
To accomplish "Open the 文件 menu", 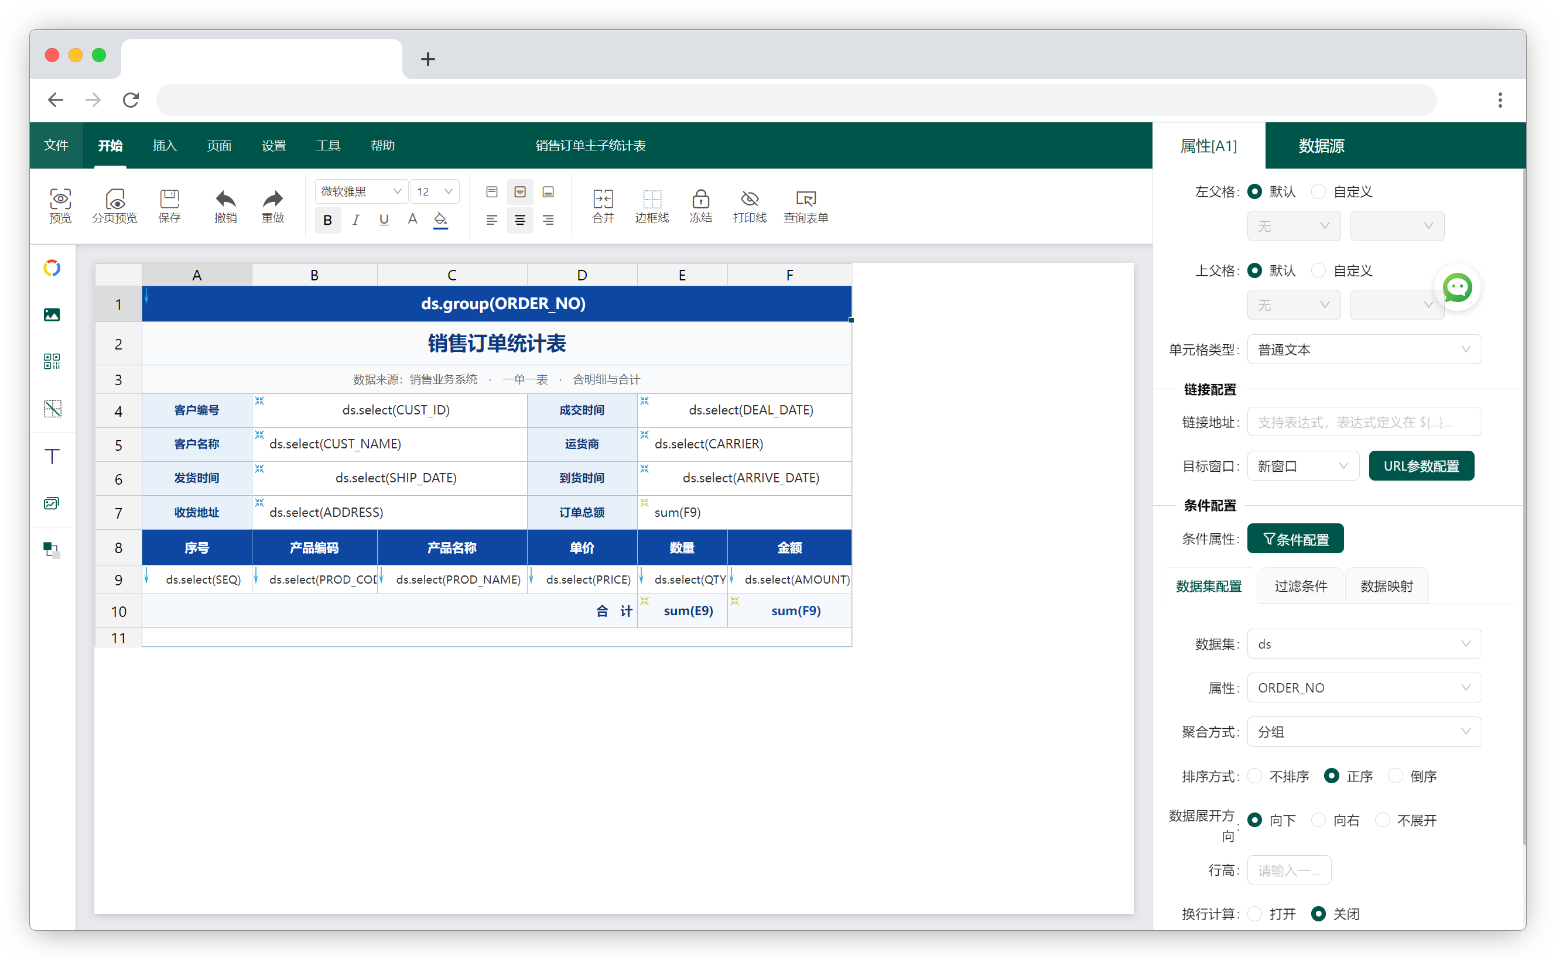I will 56,145.
